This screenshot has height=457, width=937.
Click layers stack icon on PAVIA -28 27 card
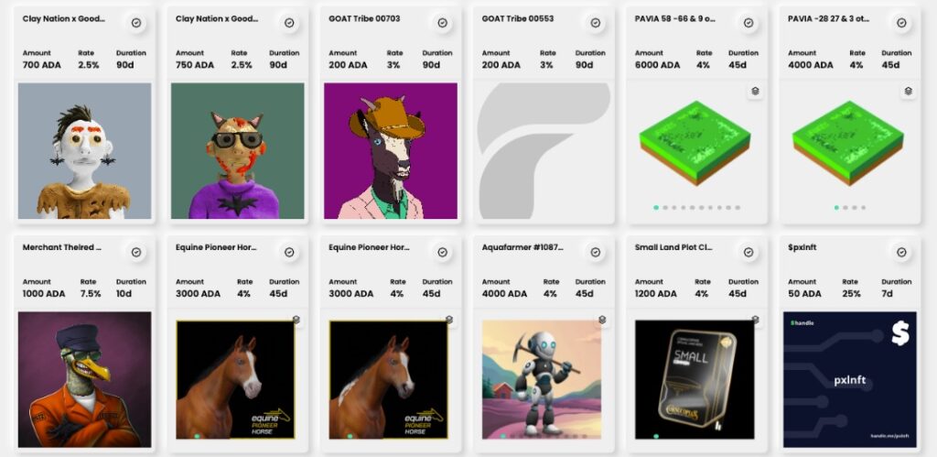click(909, 91)
